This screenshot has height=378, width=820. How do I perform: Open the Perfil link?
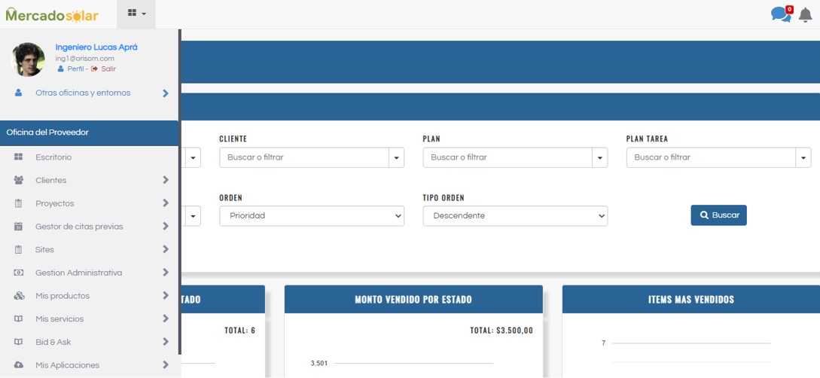click(75, 69)
